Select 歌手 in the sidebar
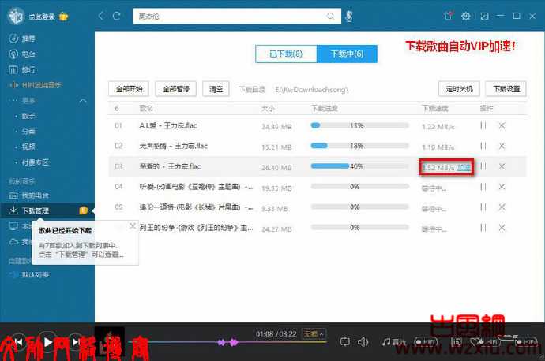Image resolution: width=545 pixels, height=361 pixels. [28, 116]
